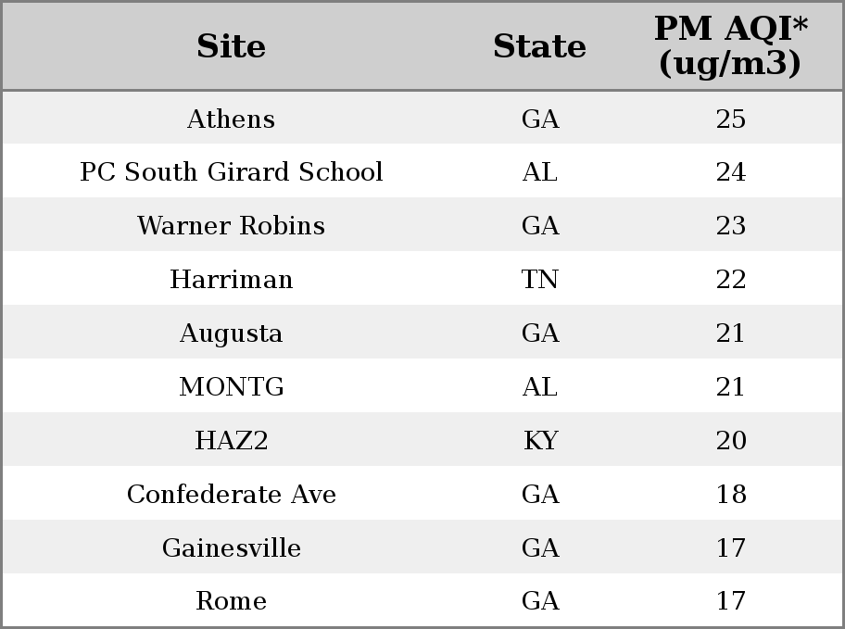The image size is (845, 629).
Task: Click KY state cell for HAZ2
Action: click(540, 440)
